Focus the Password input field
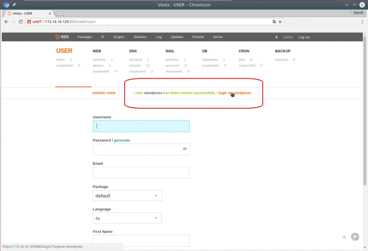This screenshot has width=368, height=251. 141,149
